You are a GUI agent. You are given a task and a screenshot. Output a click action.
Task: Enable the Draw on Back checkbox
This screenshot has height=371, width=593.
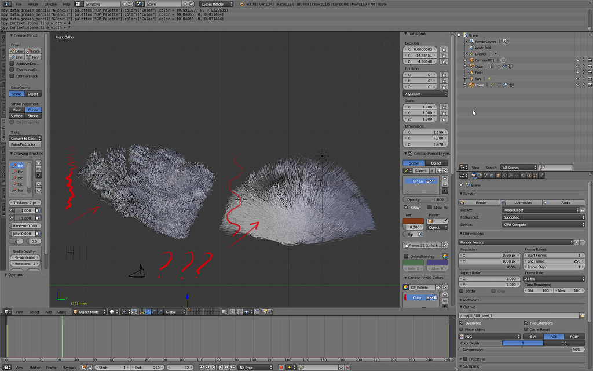[12, 76]
